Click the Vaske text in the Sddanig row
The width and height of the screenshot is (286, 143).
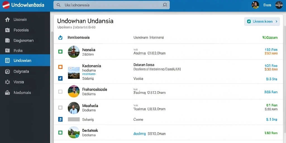click(138, 79)
